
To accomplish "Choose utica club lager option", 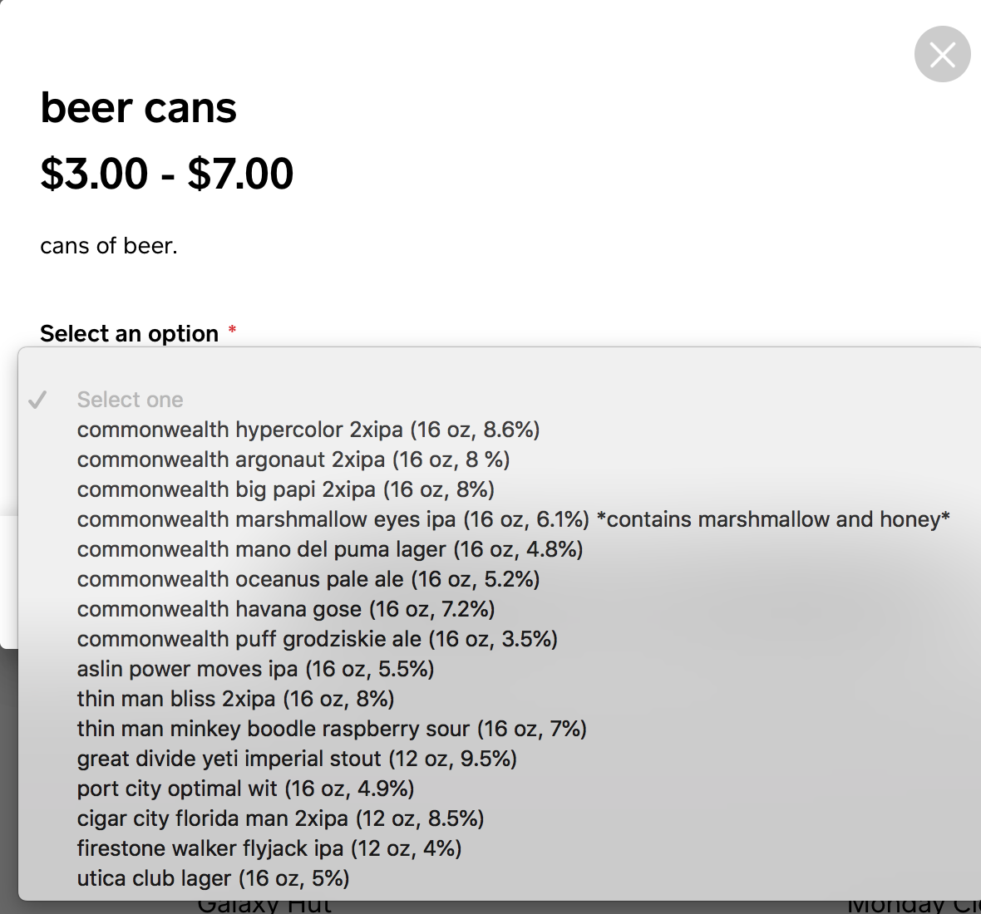I will click(x=213, y=878).
